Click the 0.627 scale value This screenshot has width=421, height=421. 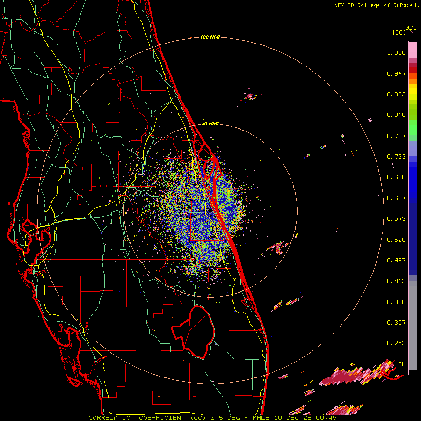point(396,198)
